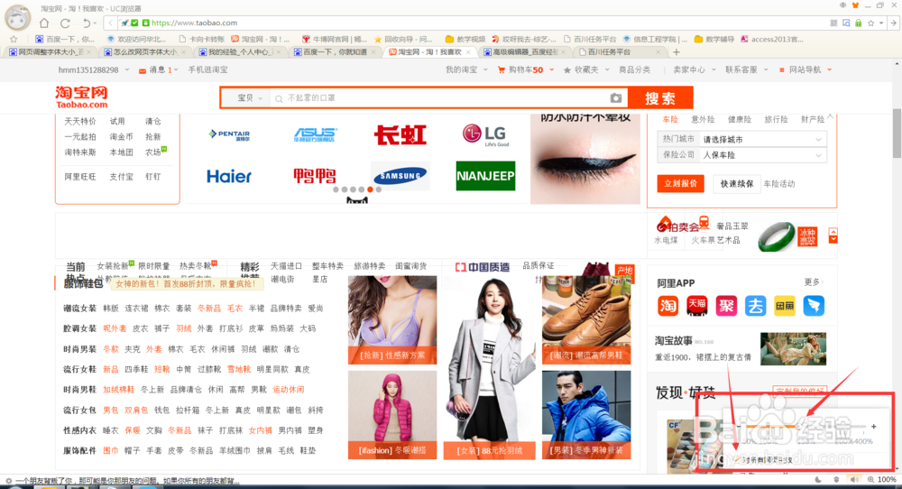
Task: Select the 健康险 insurance tab
Action: click(x=740, y=120)
